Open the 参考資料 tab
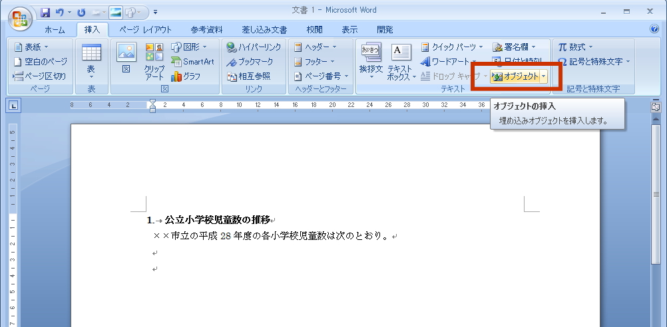This screenshot has width=667, height=327. 206,30
